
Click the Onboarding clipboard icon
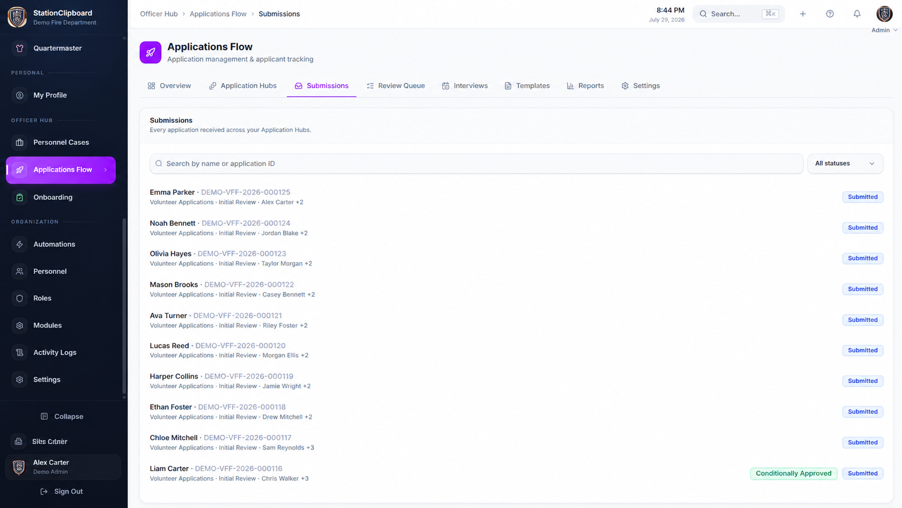[19, 198]
